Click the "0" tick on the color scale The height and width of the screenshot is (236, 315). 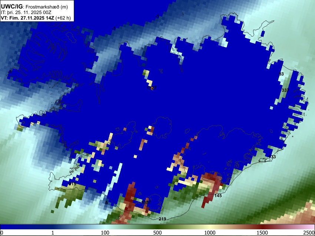pyautogui.click(x=2, y=233)
